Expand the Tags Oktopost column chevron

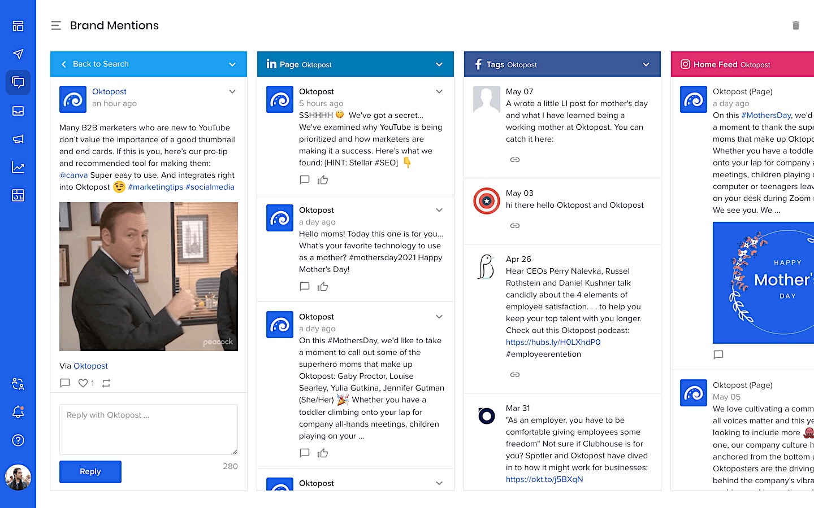(646, 64)
